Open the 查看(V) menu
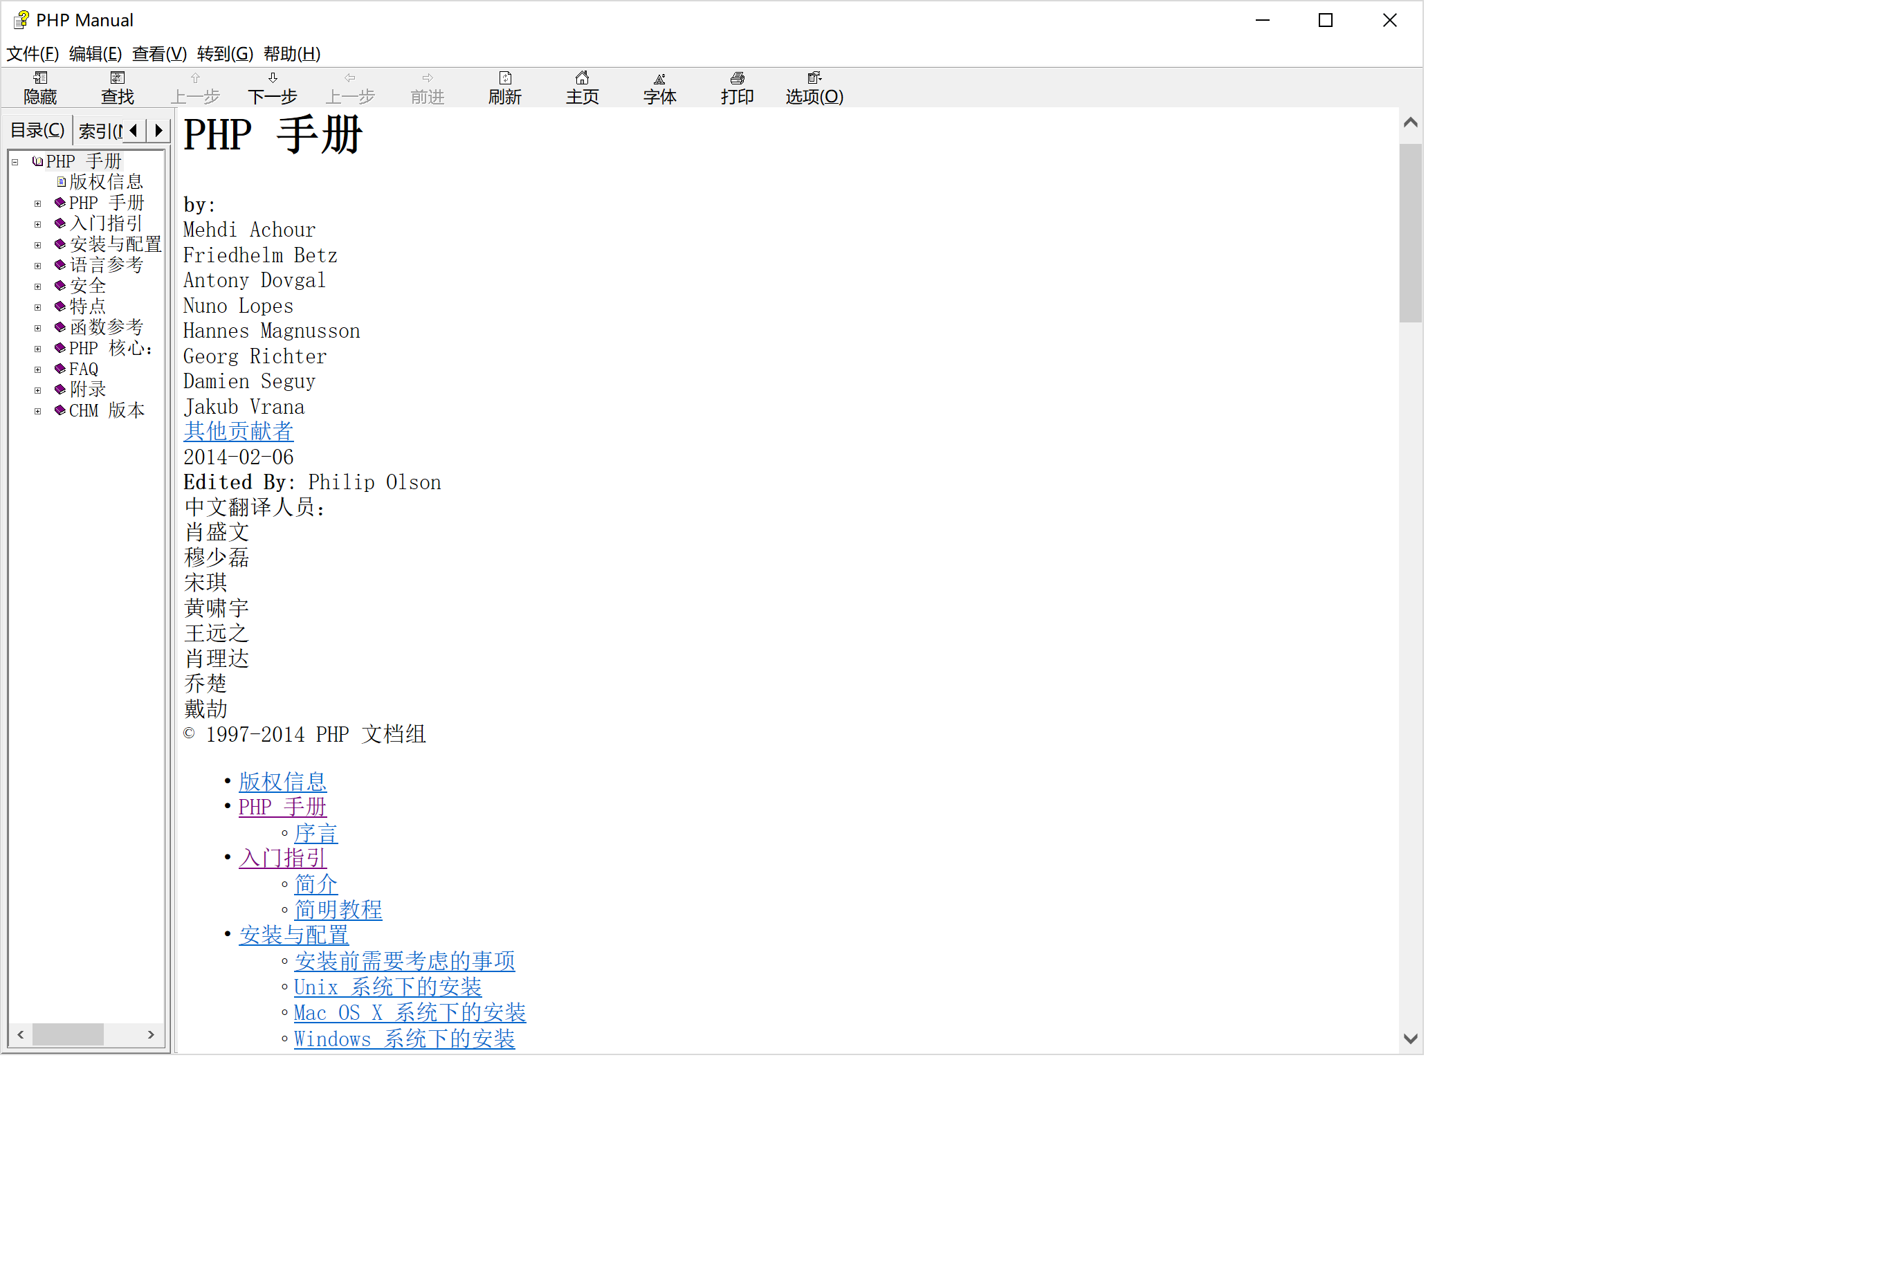 159,54
